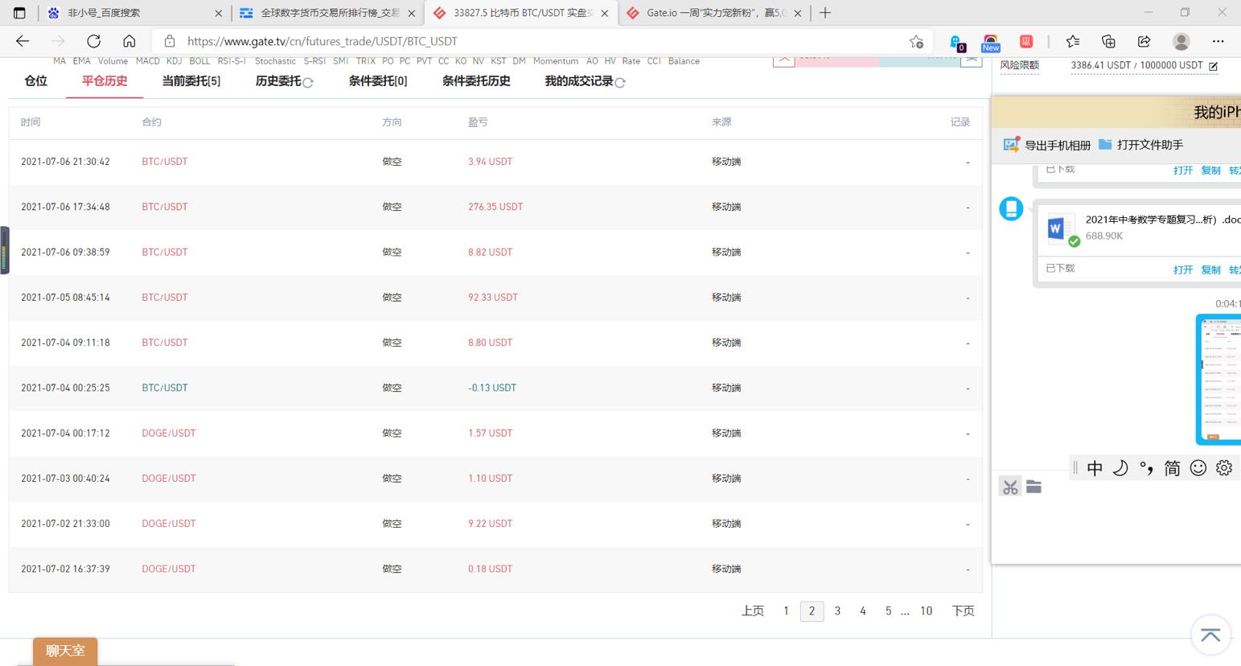This screenshot has height=666, width=1241.
Task: Open a new browser tab
Action: click(825, 13)
